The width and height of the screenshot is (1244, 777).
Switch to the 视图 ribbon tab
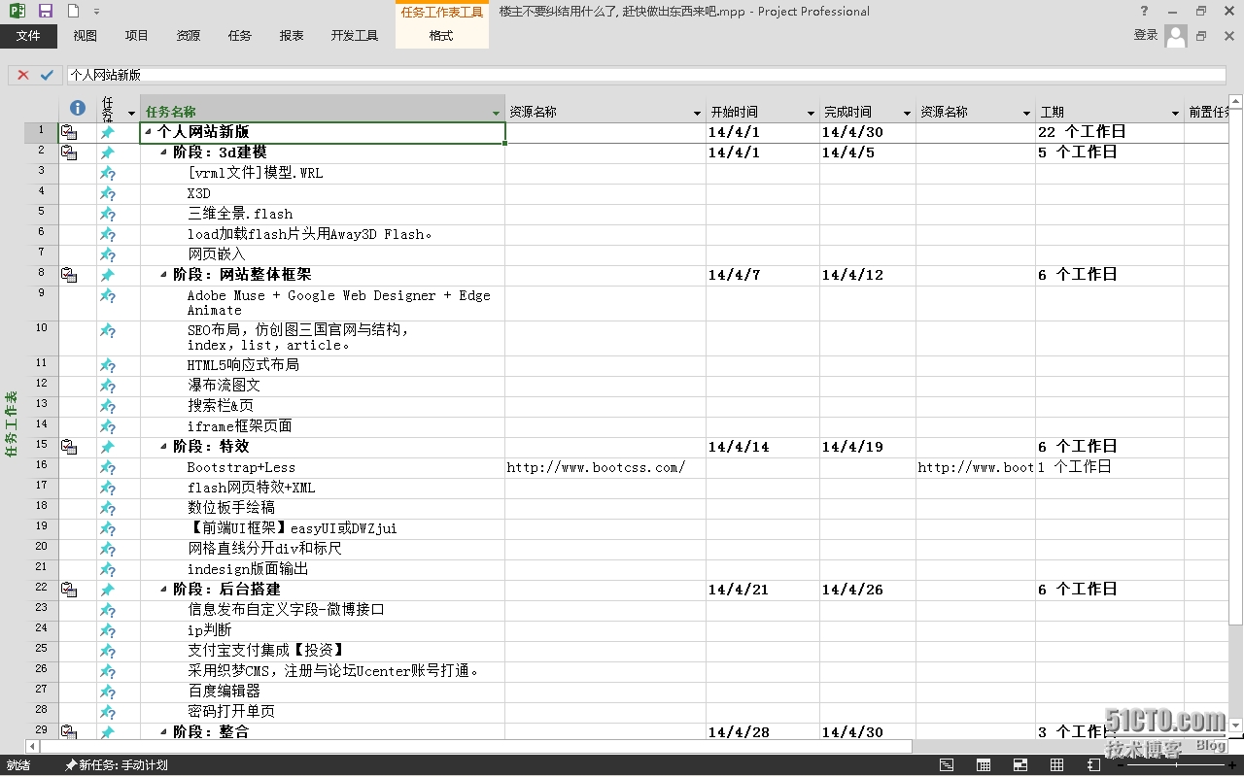pos(86,36)
